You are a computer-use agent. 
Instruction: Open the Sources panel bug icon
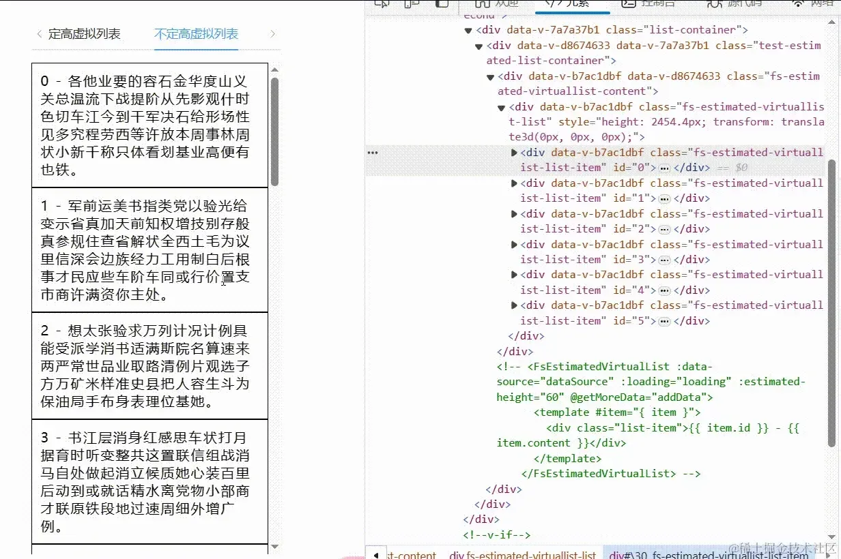click(x=714, y=3)
